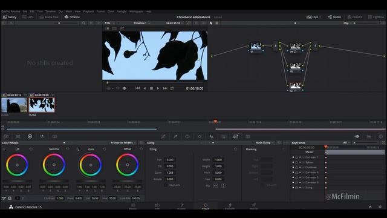
Task: Open the RGB Mixer palette
Action: pos(42,136)
